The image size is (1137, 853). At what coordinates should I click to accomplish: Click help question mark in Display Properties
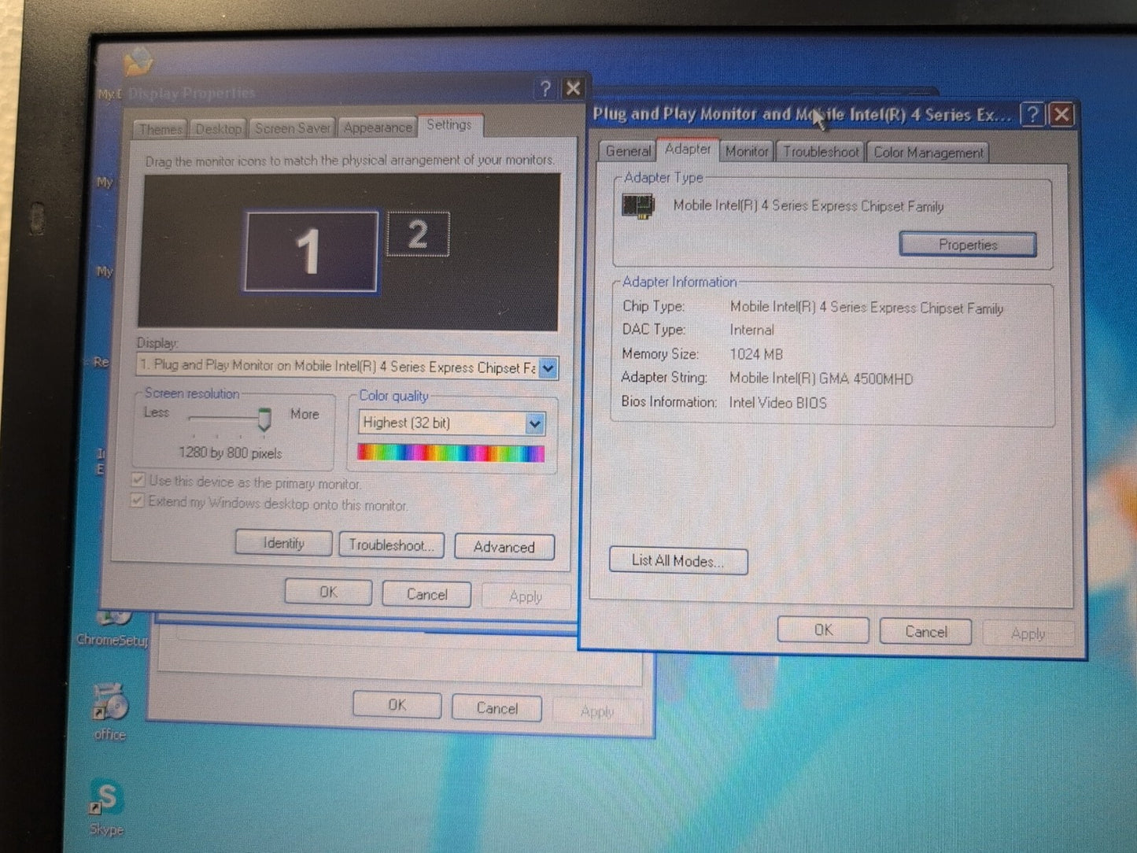[x=545, y=89]
